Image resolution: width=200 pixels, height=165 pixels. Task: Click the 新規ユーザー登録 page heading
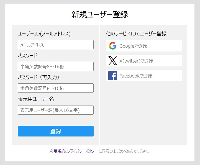[100, 15]
